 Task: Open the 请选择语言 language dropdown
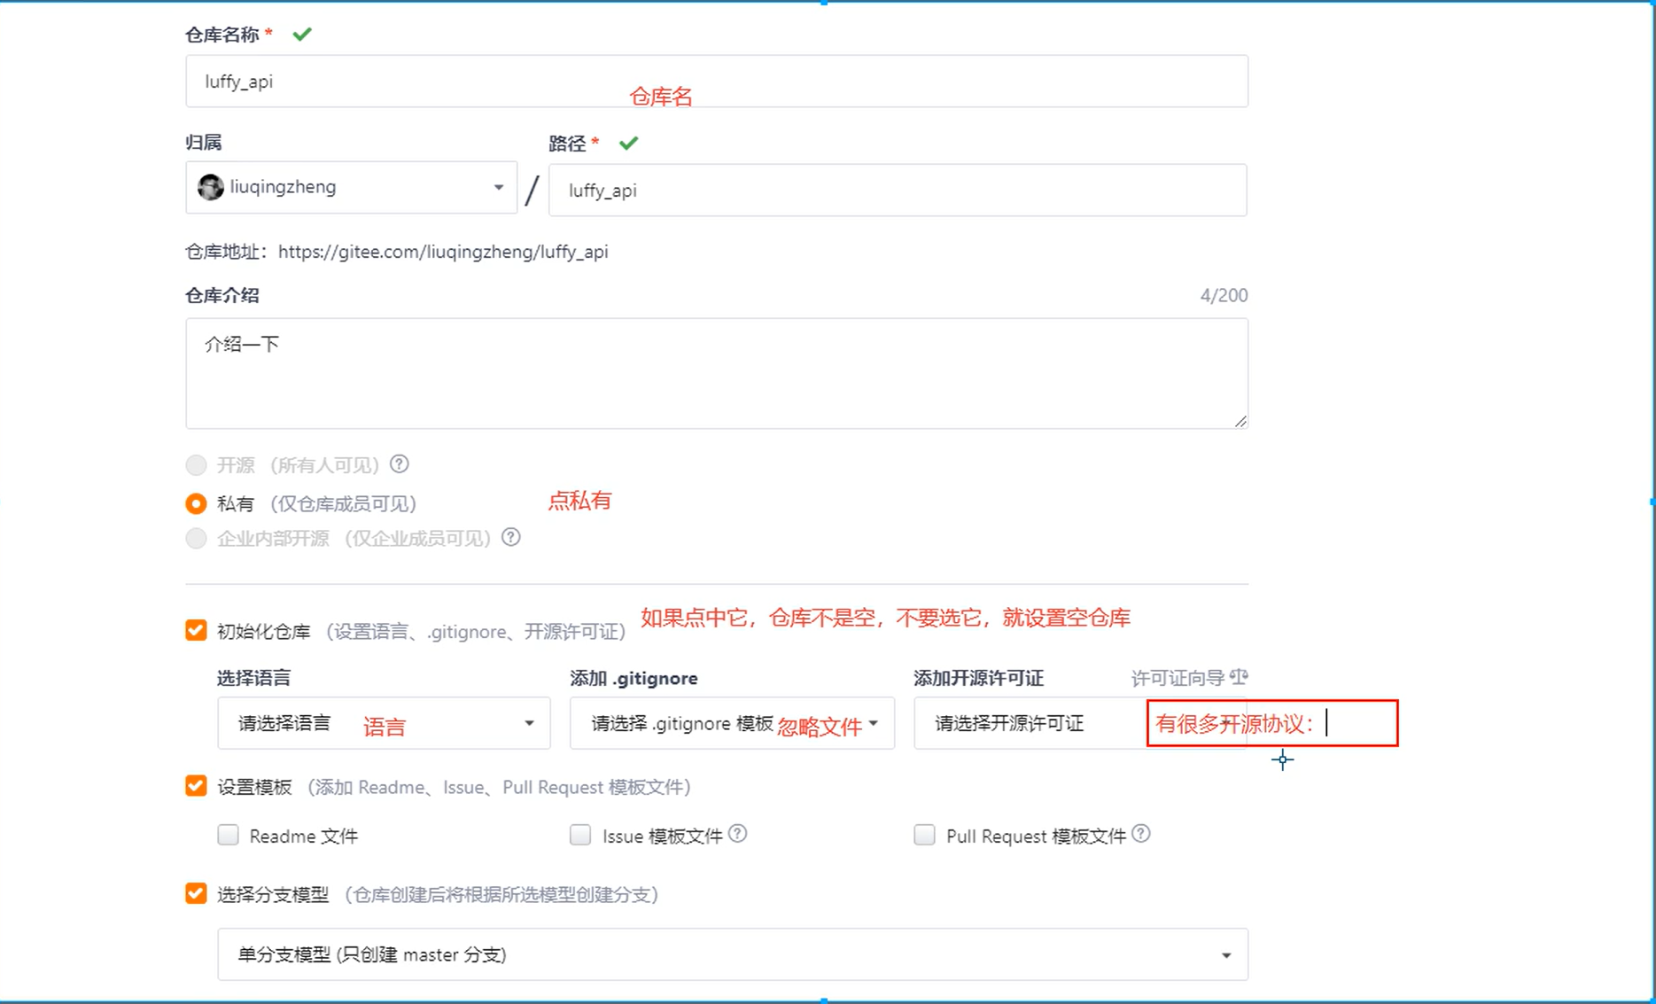coord(384,723)
